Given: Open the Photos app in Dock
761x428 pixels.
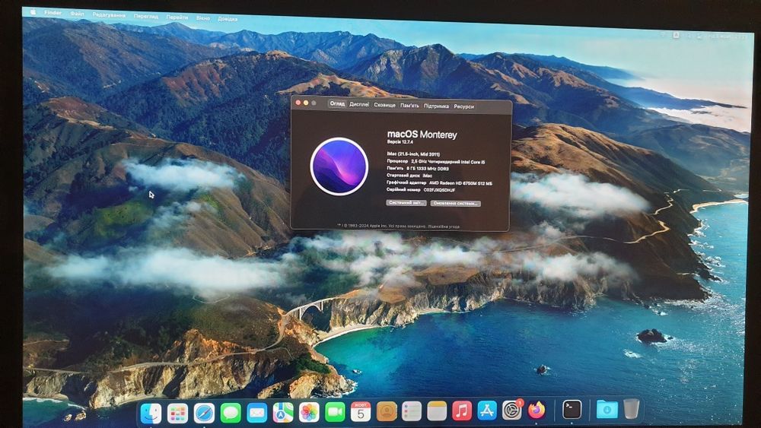Looking at the screenshot, I should click(x=309, y=413).
